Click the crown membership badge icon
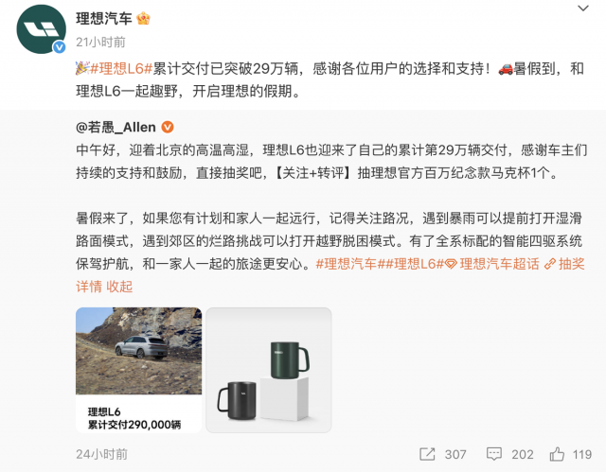 (143, 19)
